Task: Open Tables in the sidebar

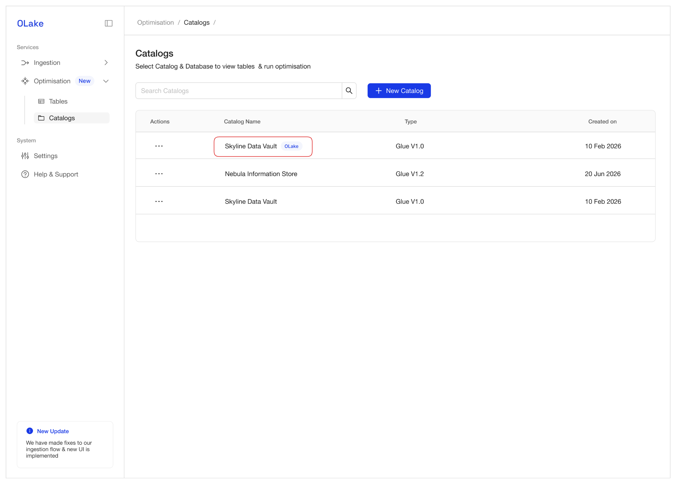Action: [x=58, y=101]
